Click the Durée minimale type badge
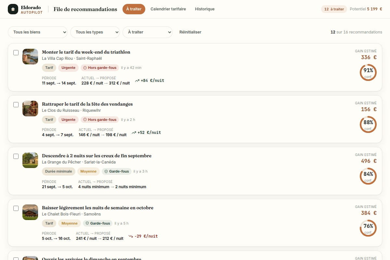Image resolution: width=390 pixels, height=260 pixels. click(58, 171)
